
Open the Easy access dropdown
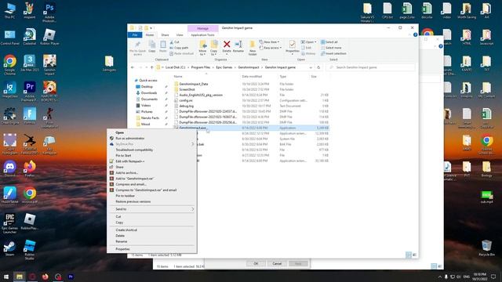click(271, 48)
